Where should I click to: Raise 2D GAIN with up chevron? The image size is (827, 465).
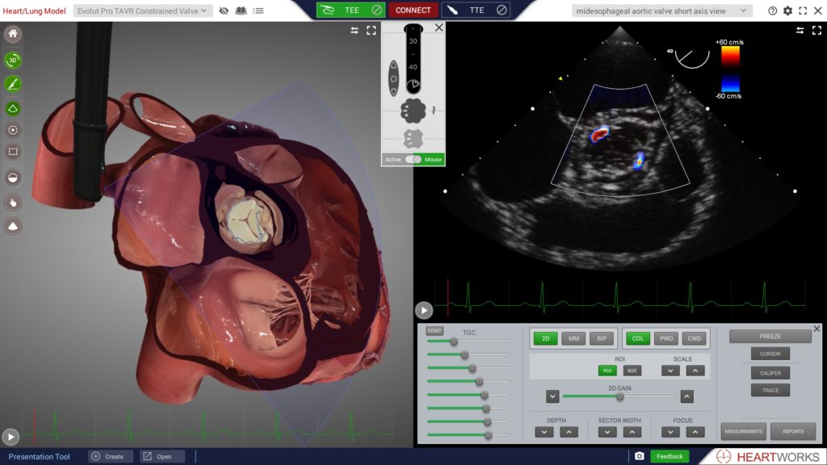click(686, 396)
